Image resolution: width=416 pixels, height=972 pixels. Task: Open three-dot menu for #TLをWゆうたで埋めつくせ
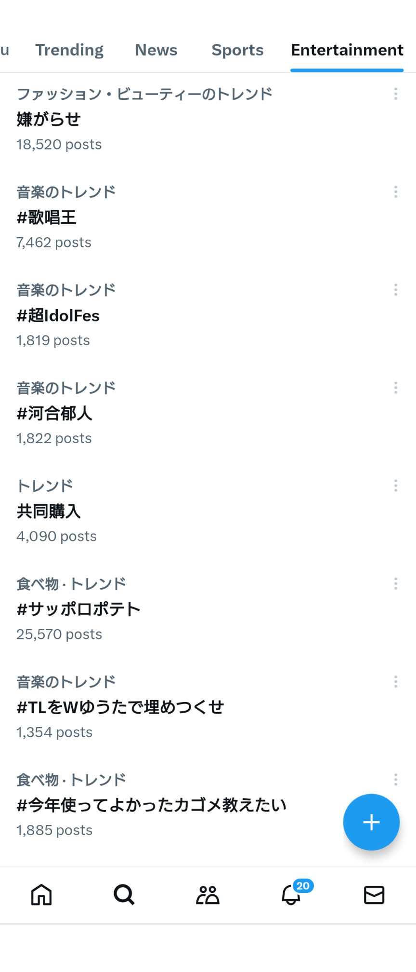(396, 682)
